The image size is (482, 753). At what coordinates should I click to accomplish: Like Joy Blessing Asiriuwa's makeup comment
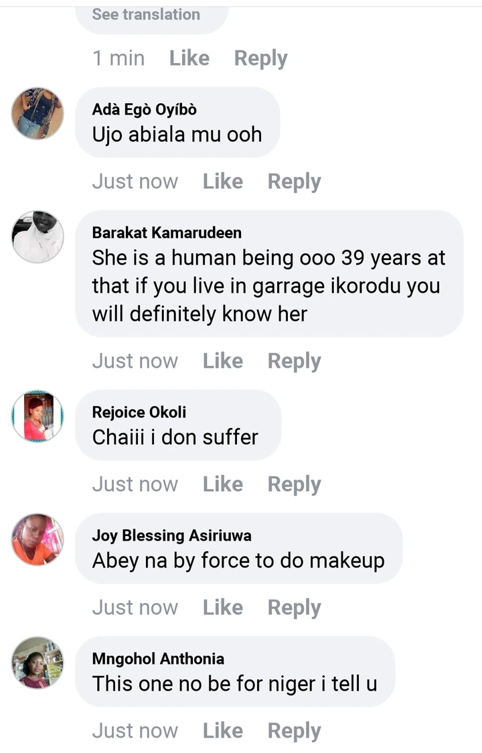click(223, 608)
